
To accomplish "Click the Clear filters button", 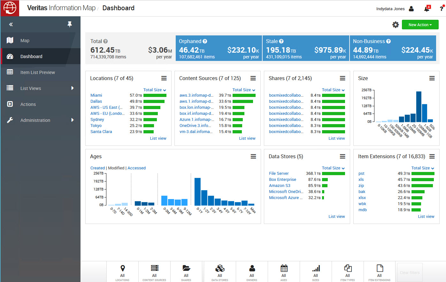I will 410,272.
